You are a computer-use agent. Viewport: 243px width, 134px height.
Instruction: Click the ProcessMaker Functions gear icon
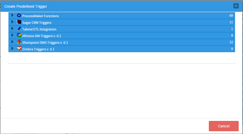point(19,15)
